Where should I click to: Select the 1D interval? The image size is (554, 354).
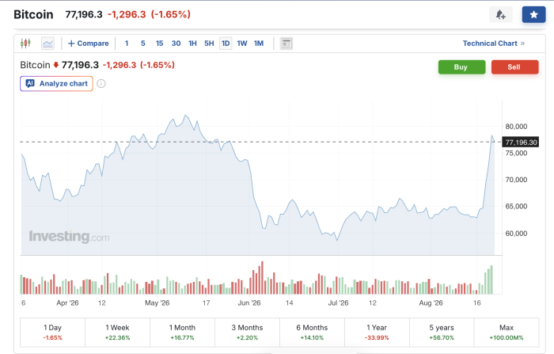pyautogui.click(x=226, y=44)
